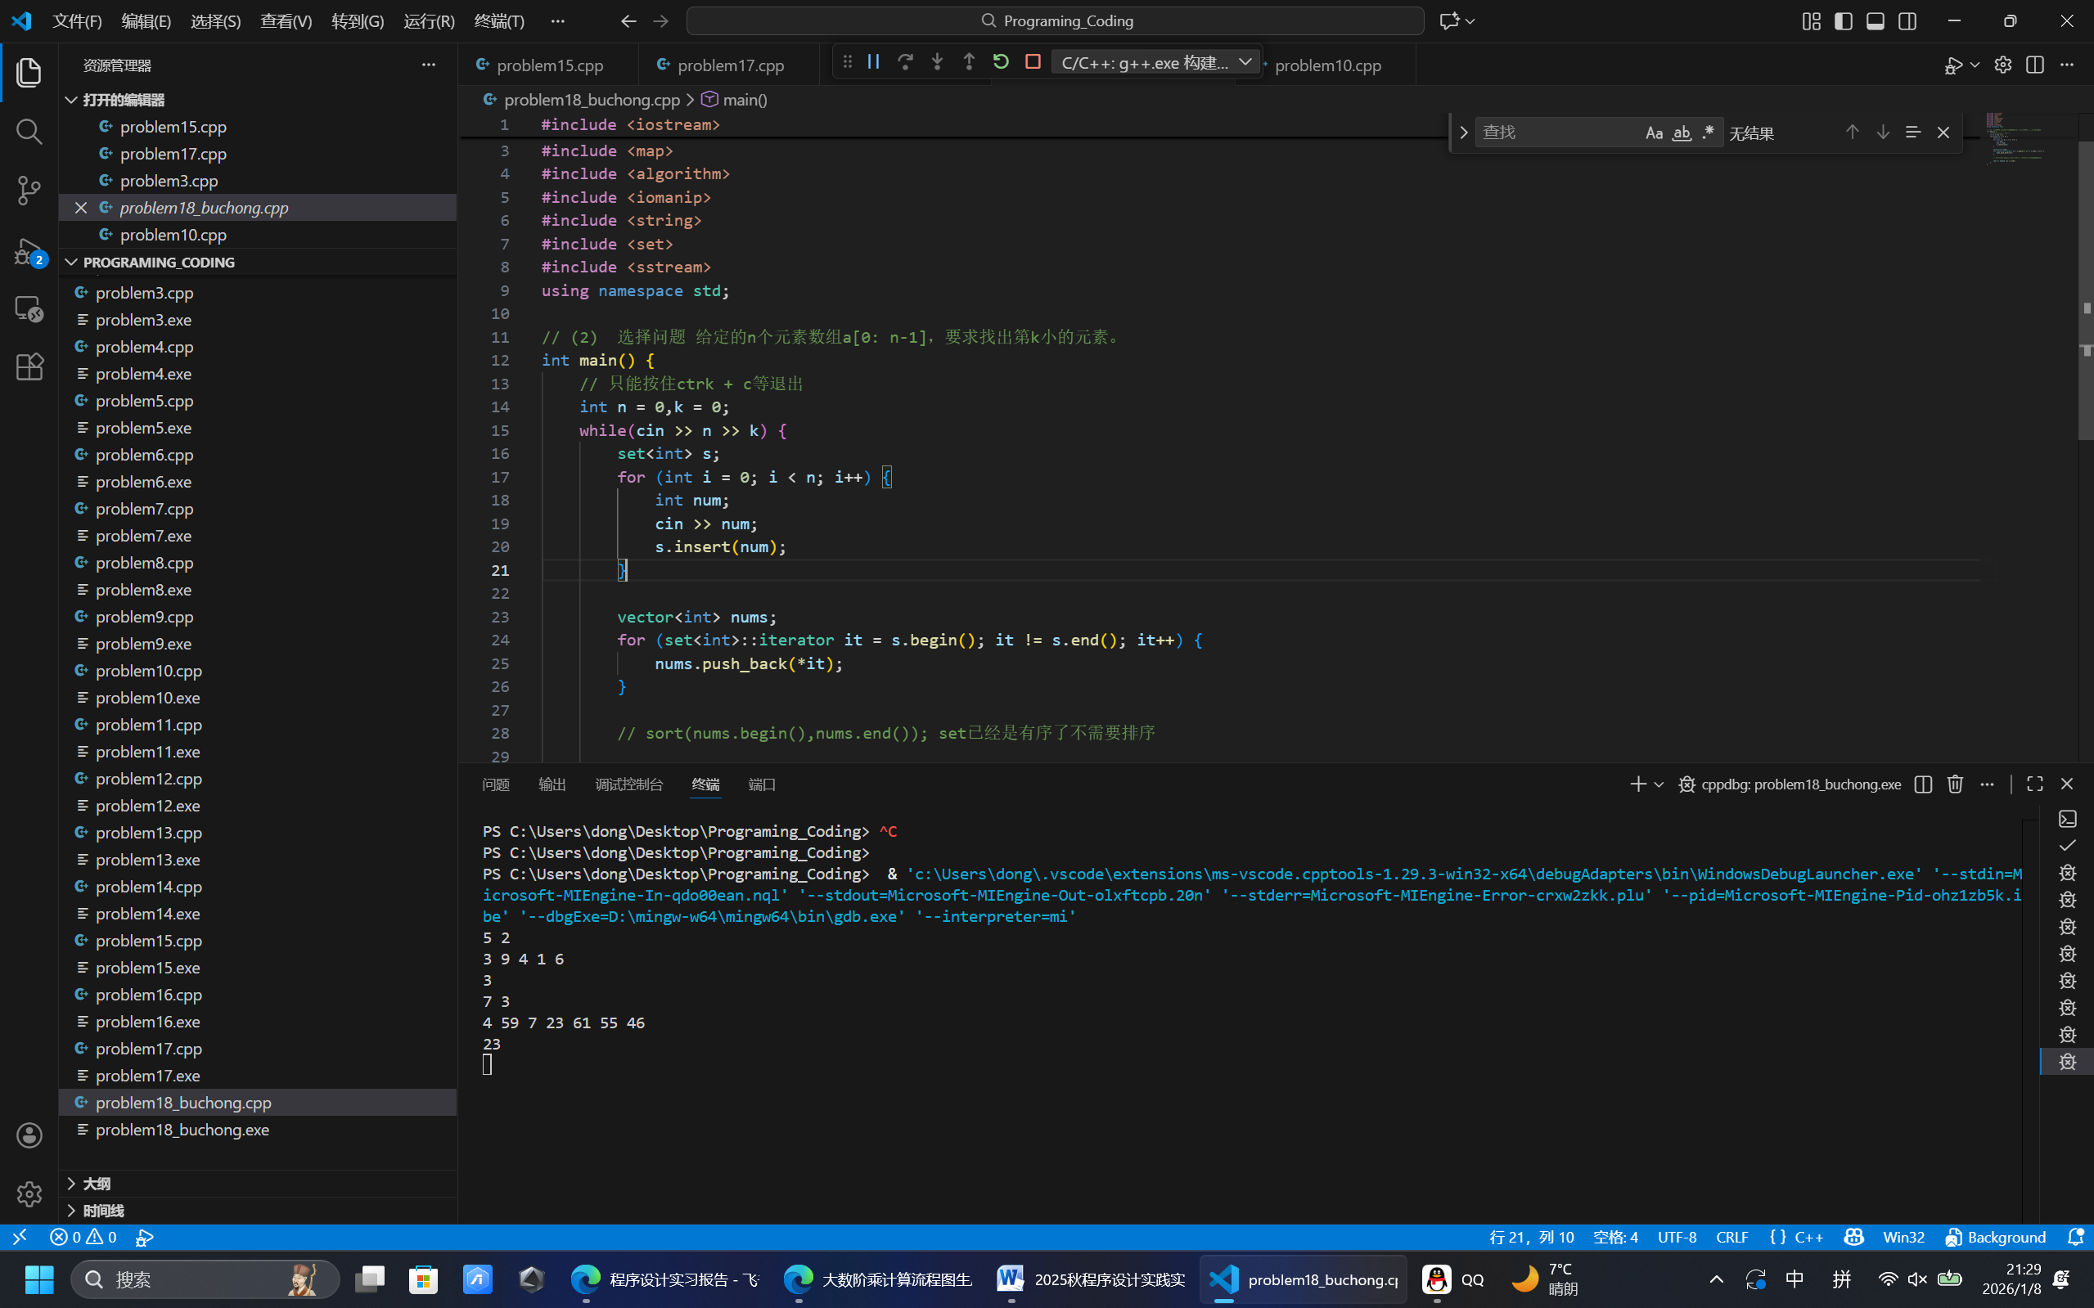The width and height of the screenshot is (2094, 1308).
Task: Open debug configuration dropdown C/C++: g++.exe
Action: (1156, 62)
